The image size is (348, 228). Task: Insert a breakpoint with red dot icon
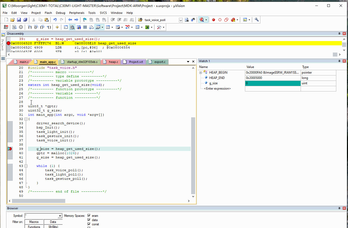pyautogui.click(x=214, y=20)
